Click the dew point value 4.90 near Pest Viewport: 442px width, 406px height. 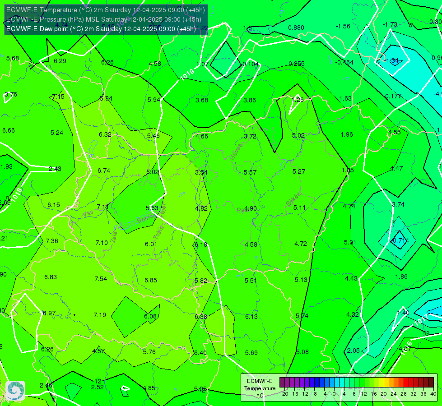coord(251,208)
